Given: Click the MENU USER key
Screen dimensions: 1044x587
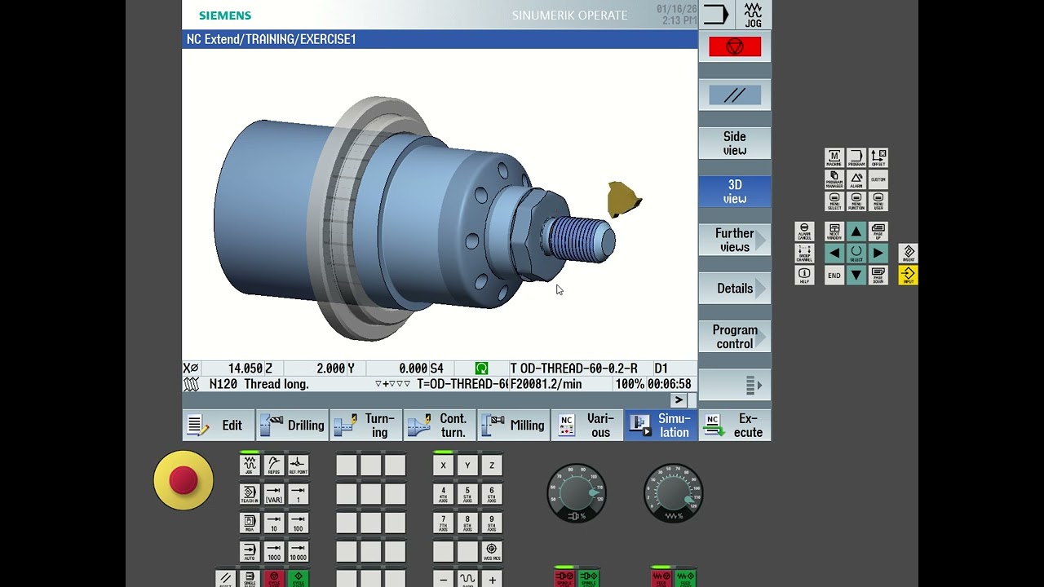Looking at the screenshot, I should click(x=878, y=201).
